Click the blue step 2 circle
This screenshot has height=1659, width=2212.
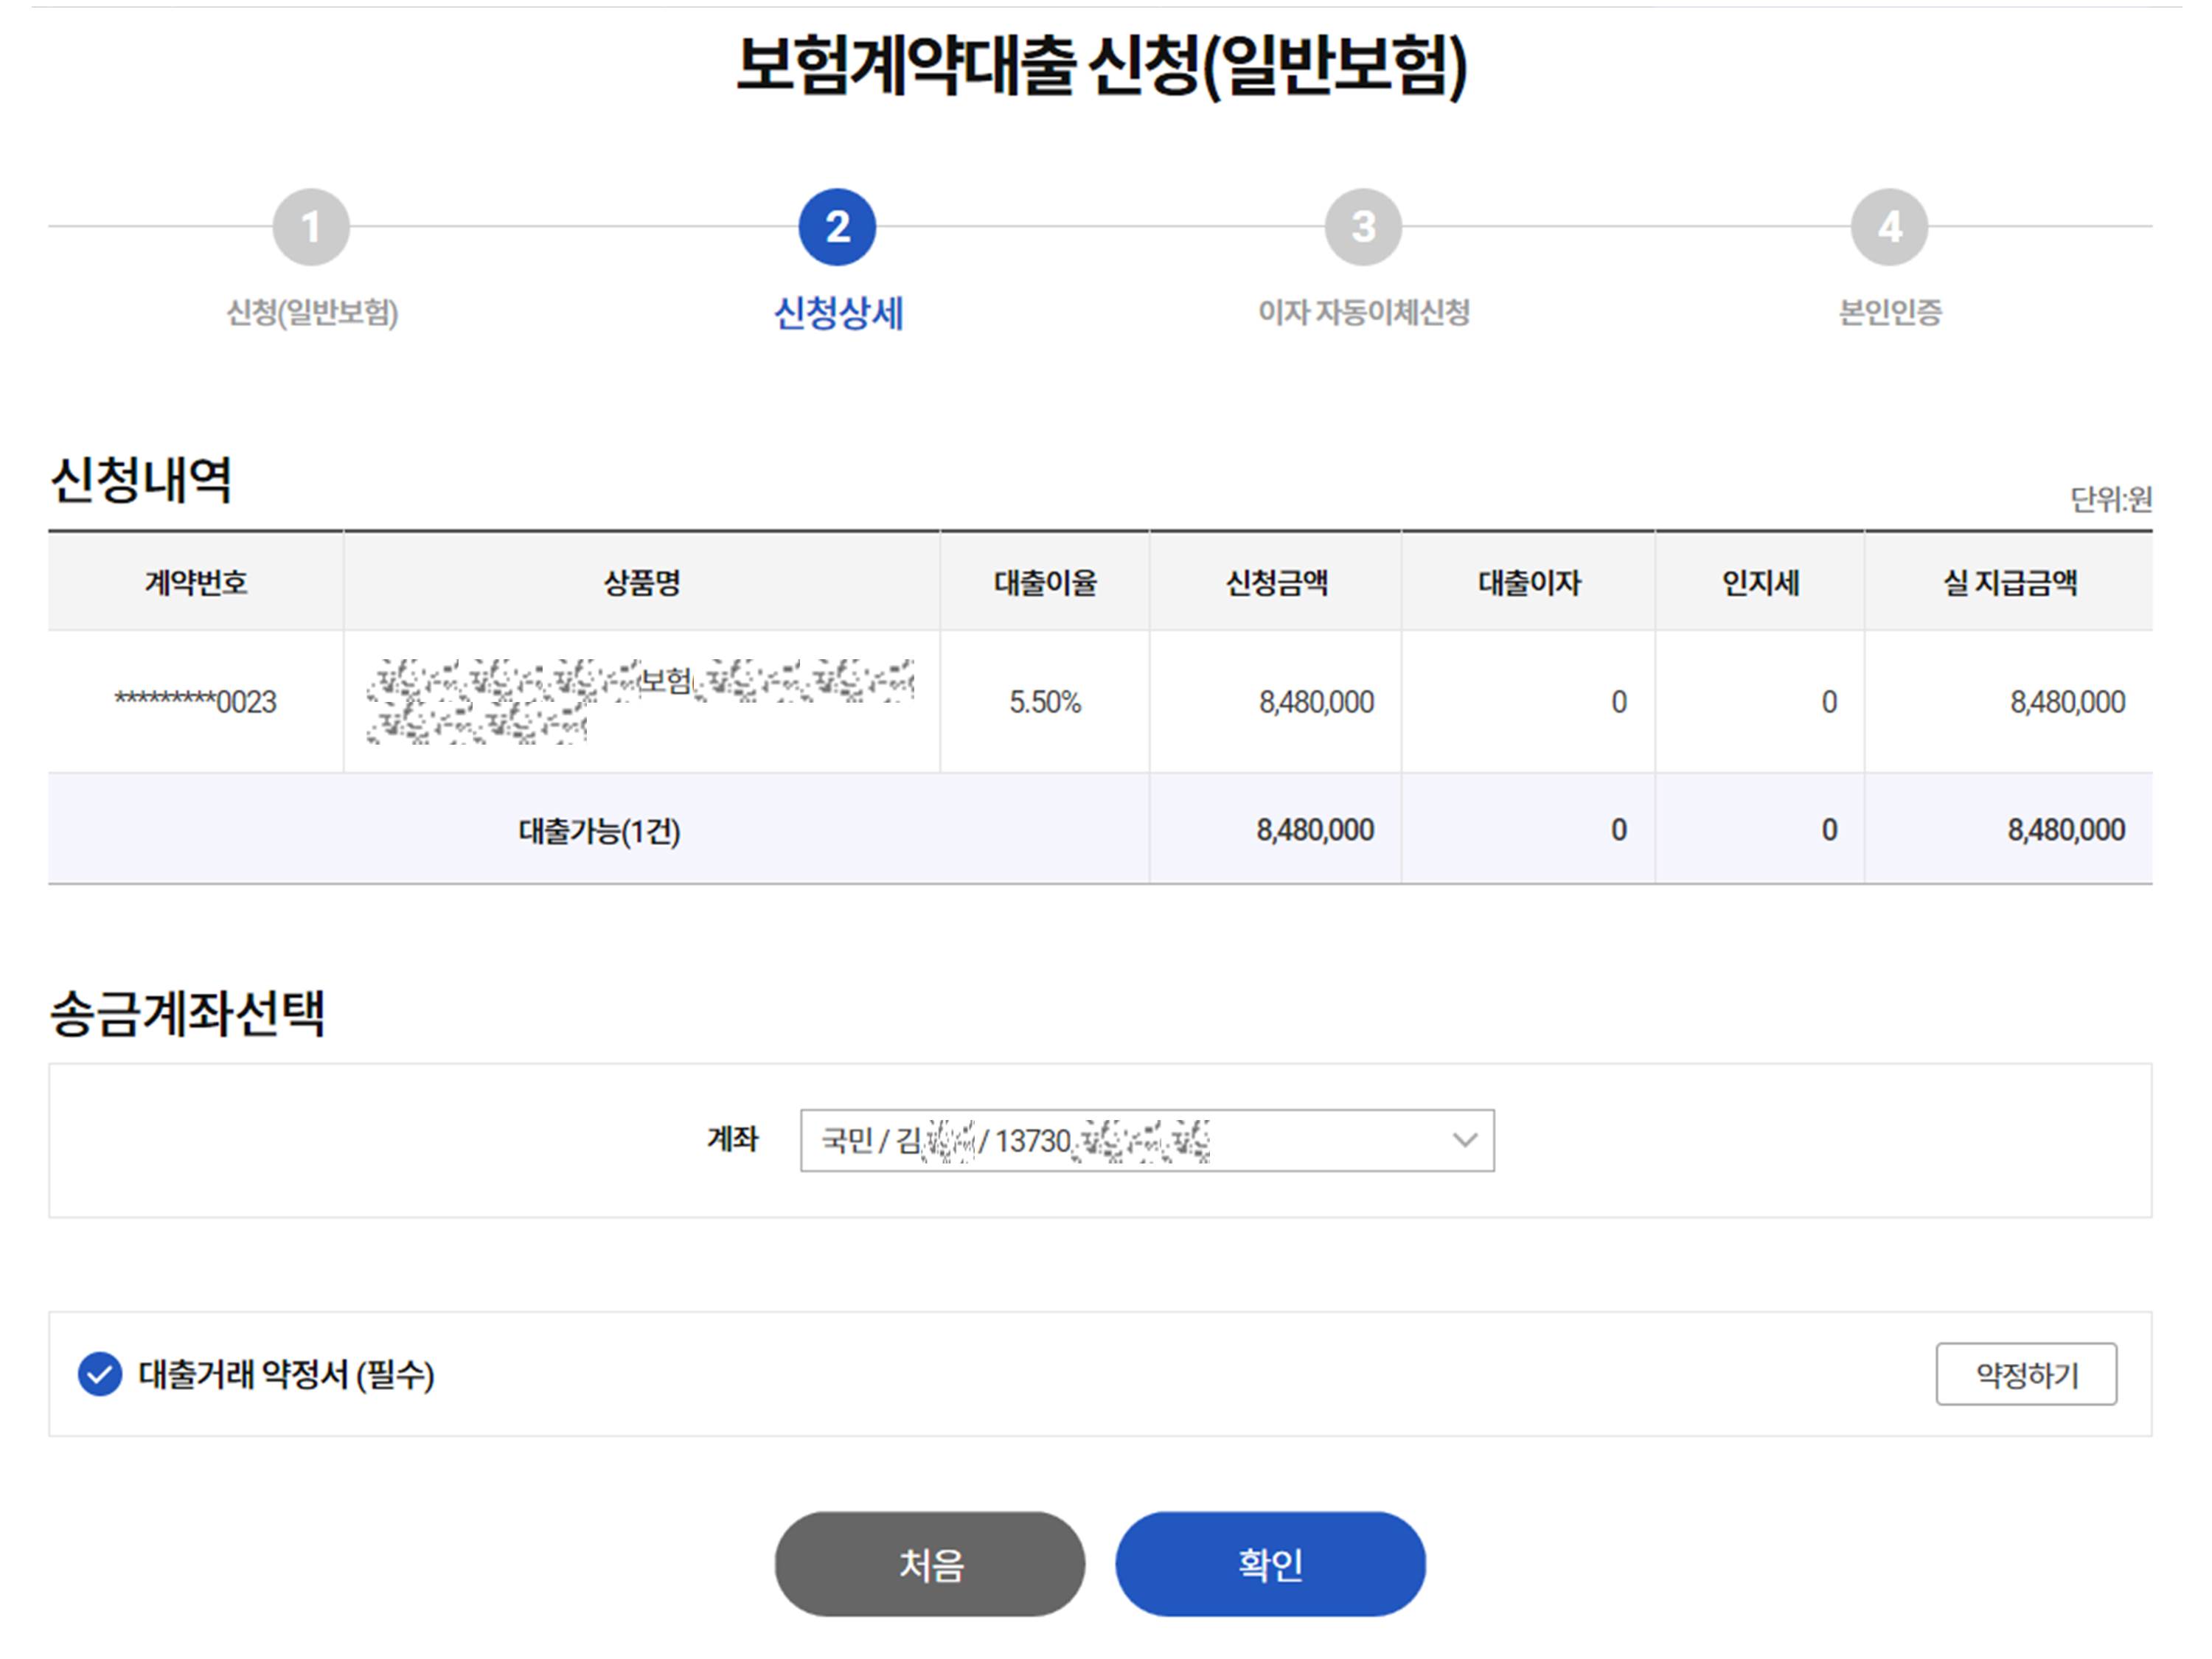837,227
